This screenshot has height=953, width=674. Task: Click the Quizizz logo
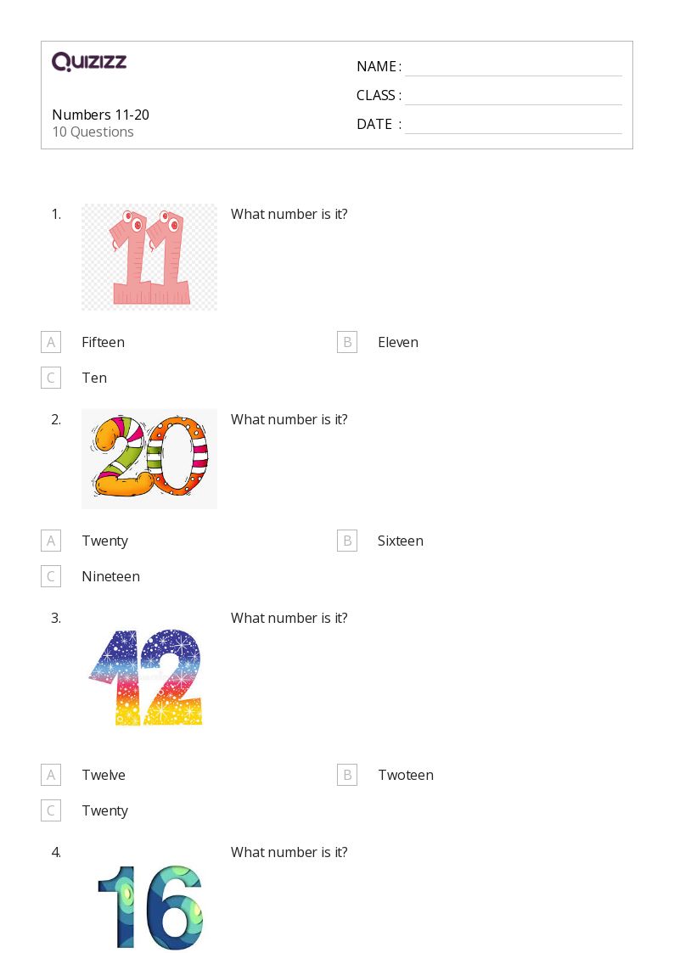[x=89, y=61]
